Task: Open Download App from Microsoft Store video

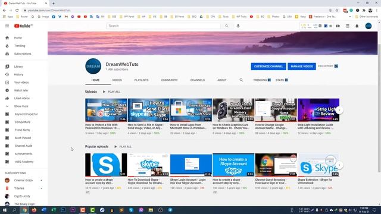Action: click(x=191, y=110)
